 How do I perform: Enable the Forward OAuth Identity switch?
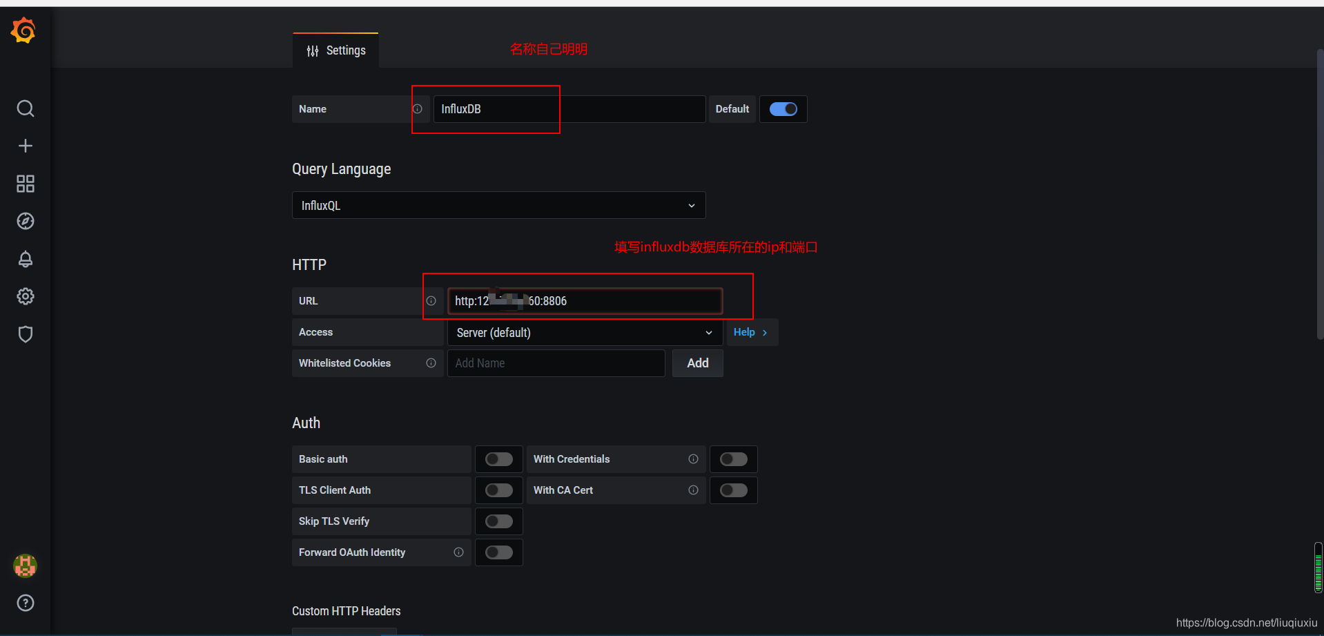[x=499, y=552]
